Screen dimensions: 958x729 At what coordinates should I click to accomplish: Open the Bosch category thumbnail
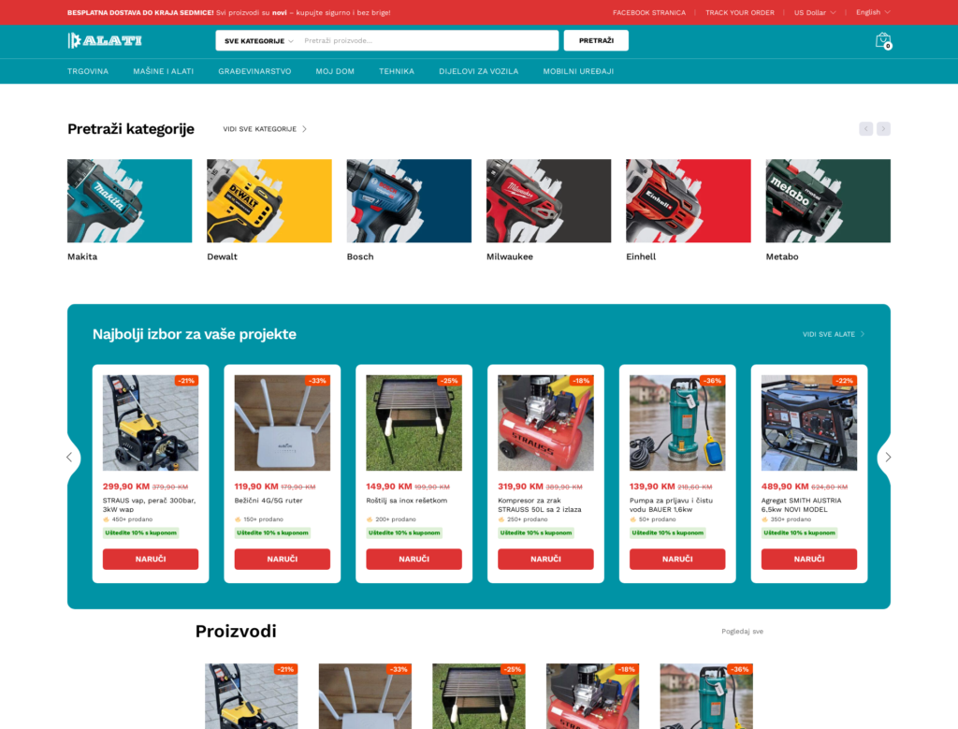[x=409, y=201]
